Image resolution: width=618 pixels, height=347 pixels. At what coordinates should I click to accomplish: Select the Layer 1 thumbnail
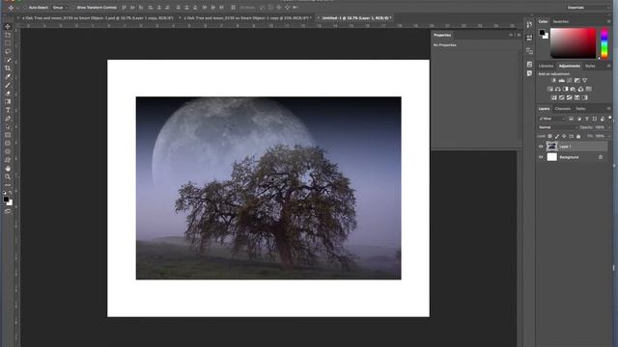pos(551,147)
